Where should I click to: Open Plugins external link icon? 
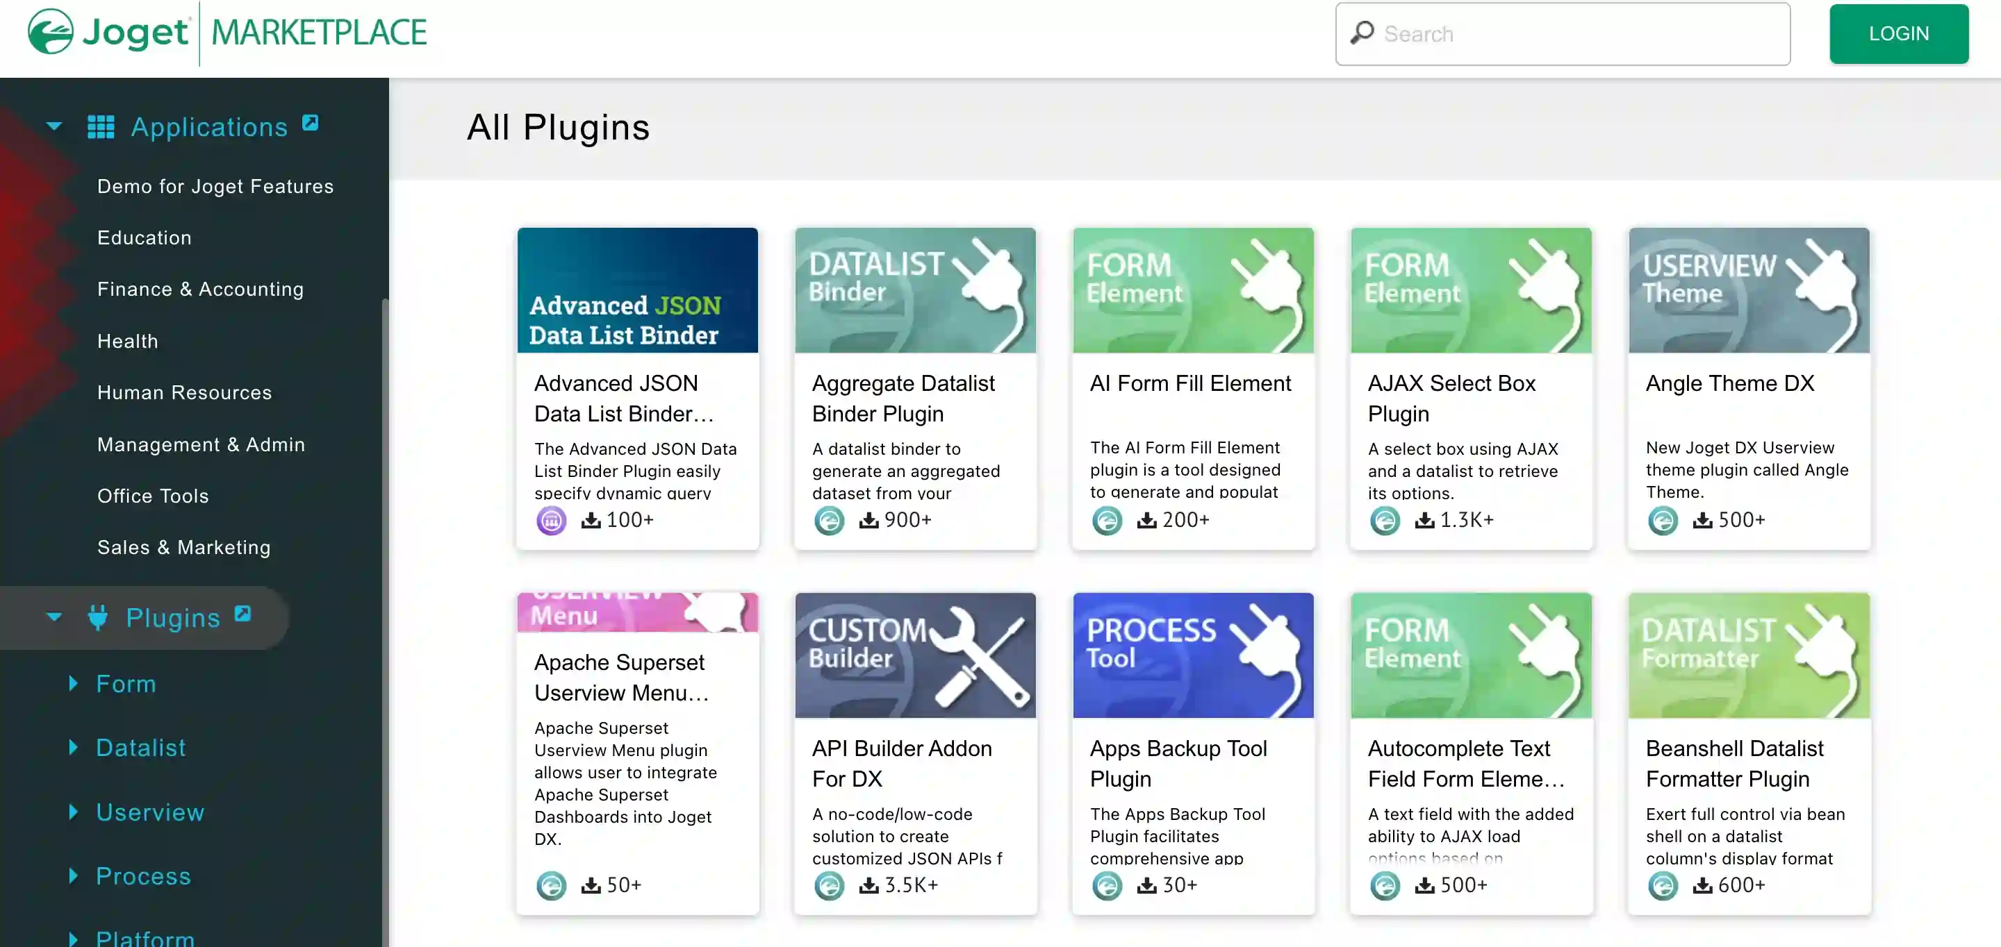pos(243,613)
